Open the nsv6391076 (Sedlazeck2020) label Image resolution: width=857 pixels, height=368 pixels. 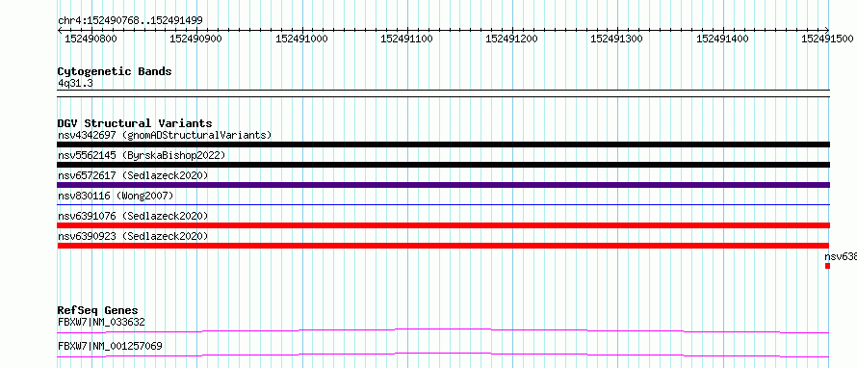tap(133, 216)
